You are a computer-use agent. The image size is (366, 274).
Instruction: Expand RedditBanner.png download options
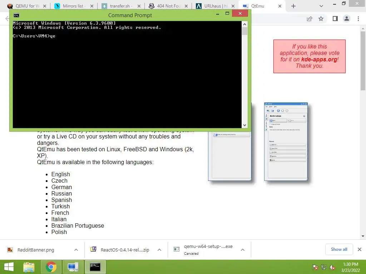coord(76,250)
